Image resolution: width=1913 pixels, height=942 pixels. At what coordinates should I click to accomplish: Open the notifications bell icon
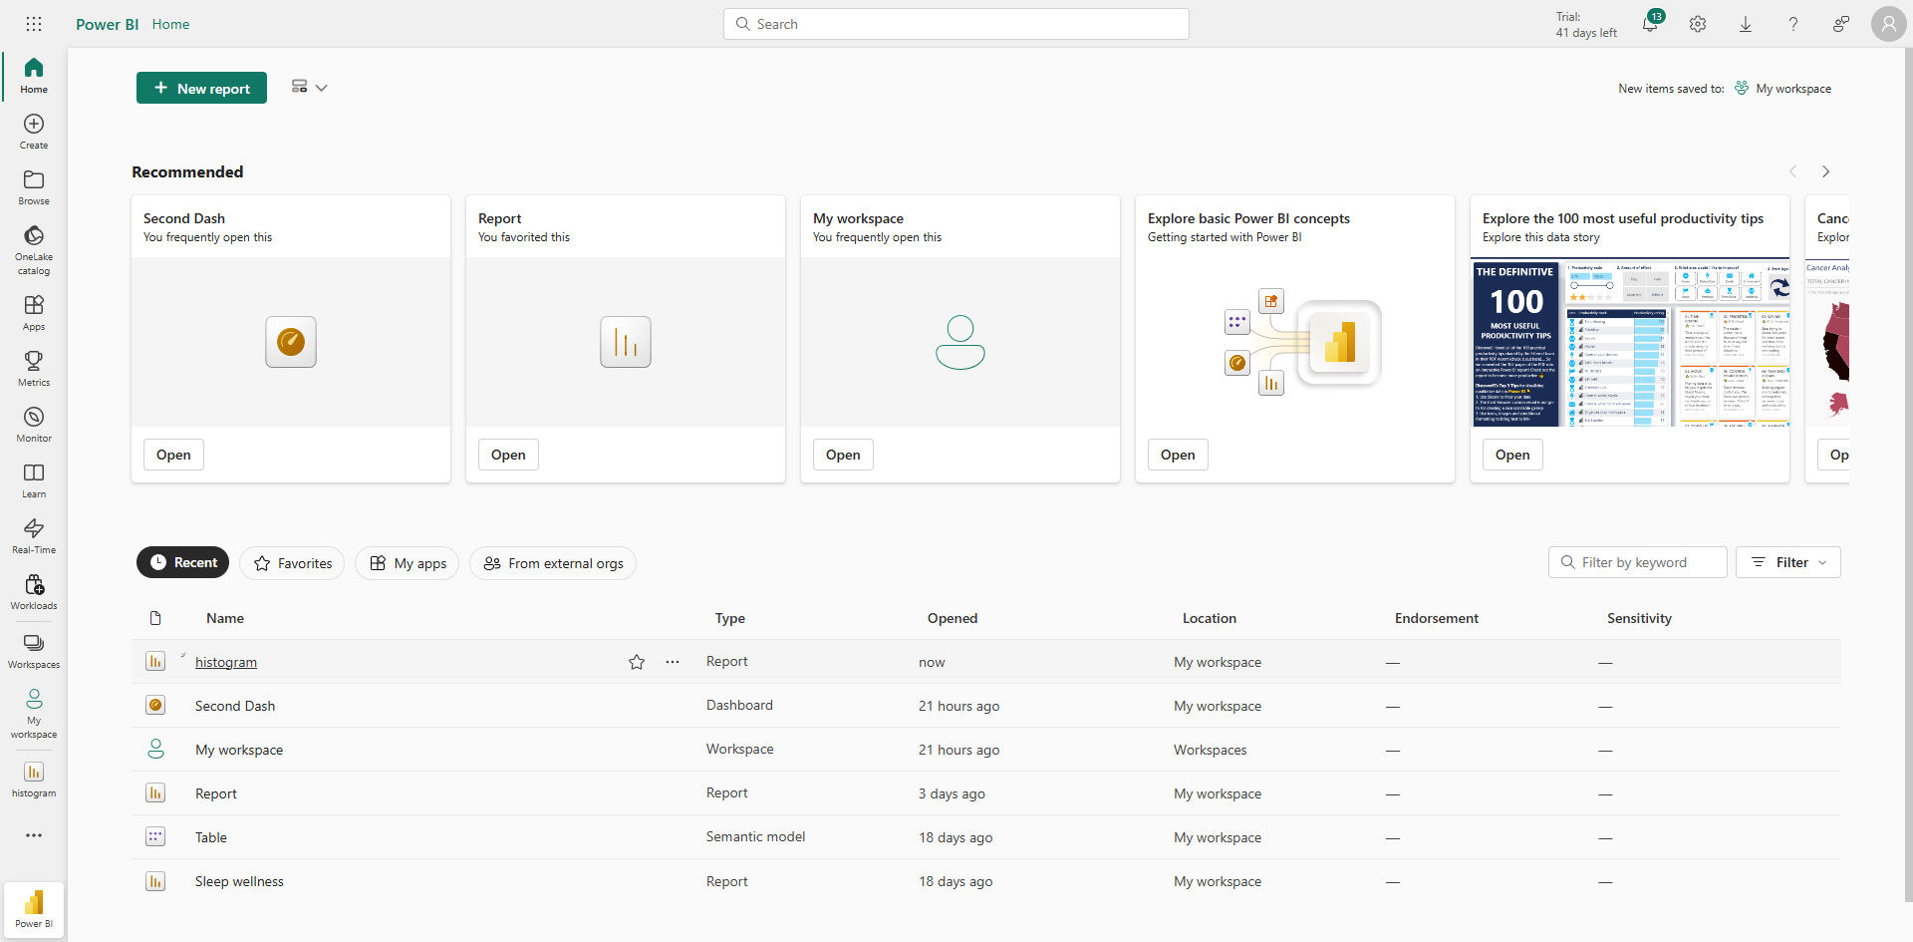pos(1650,24)
